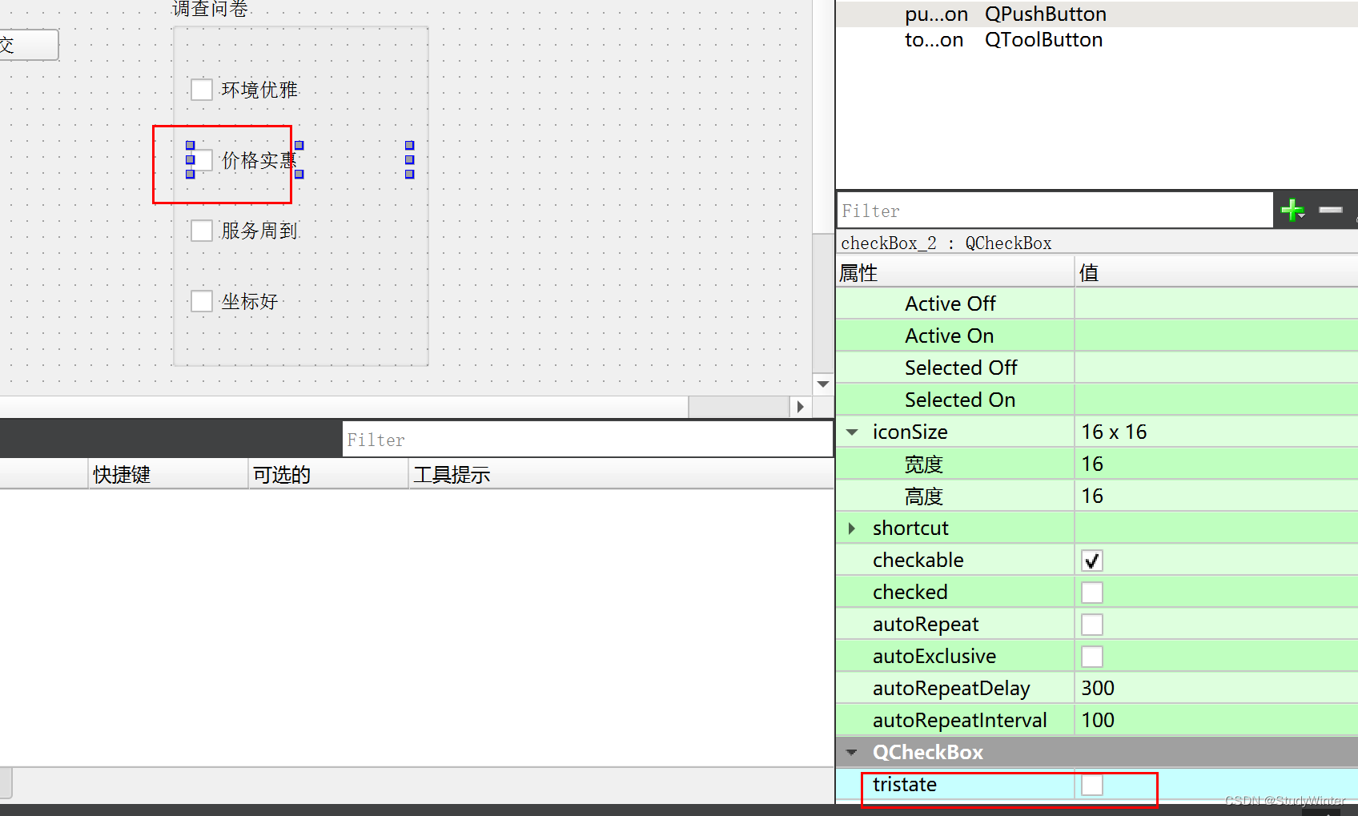Tick the 价格实惠 checkbox

[202, 159]
